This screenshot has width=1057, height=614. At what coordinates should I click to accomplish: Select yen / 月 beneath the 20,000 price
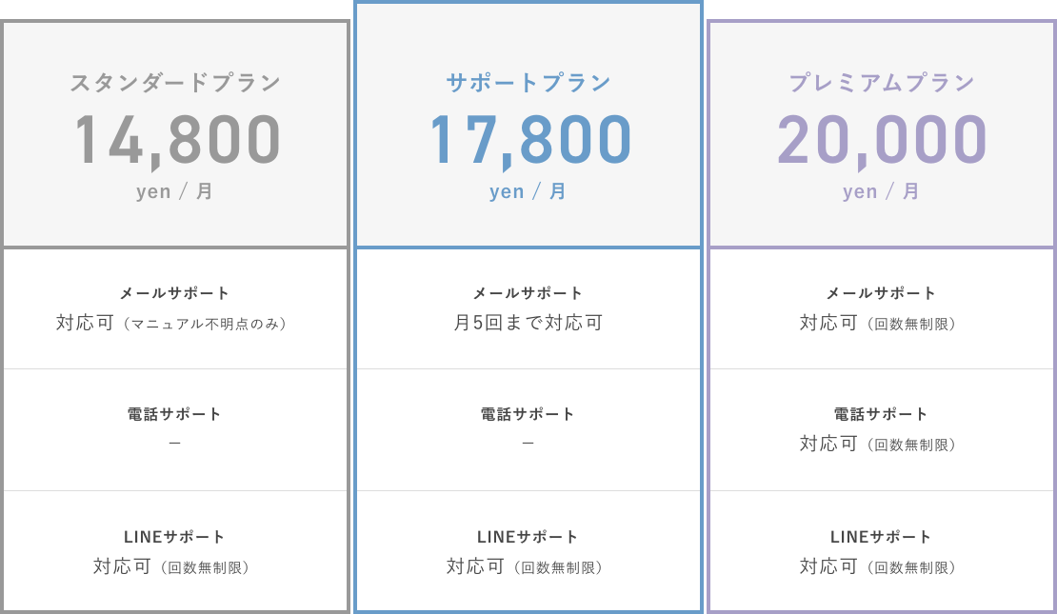(x=882, y=191)
